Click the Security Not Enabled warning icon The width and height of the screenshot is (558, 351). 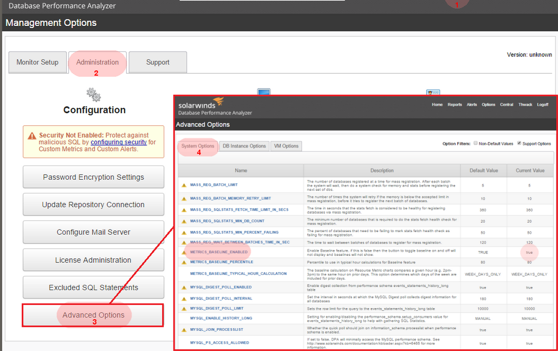pos(32,136)
